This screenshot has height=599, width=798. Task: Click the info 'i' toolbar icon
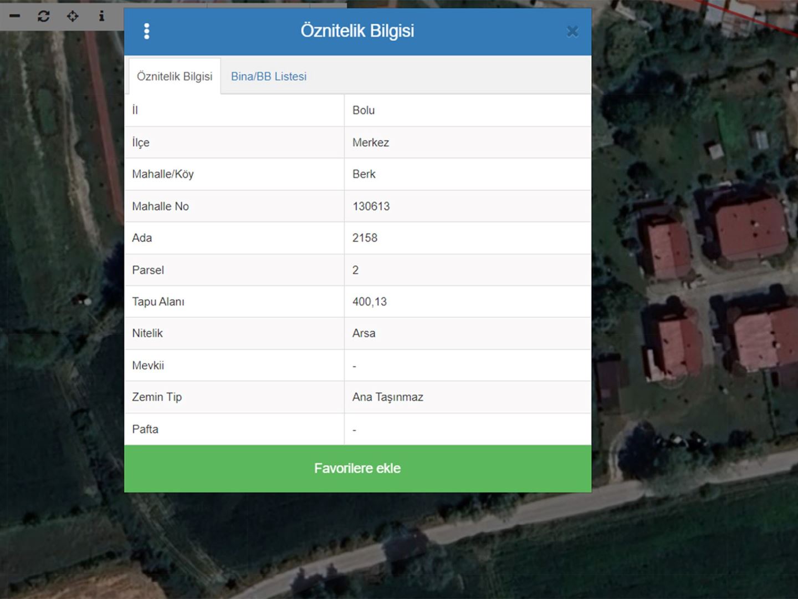(x=101, y=16)
